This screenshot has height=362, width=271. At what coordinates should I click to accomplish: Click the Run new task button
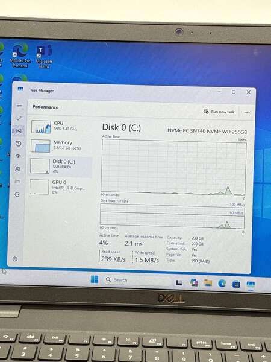[219, 112]
